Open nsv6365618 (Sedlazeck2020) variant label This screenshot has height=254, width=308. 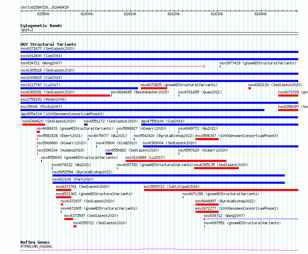[48, 70]
